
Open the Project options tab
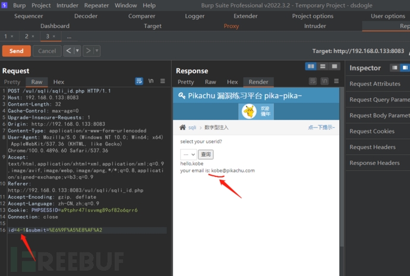pos(313,16)
